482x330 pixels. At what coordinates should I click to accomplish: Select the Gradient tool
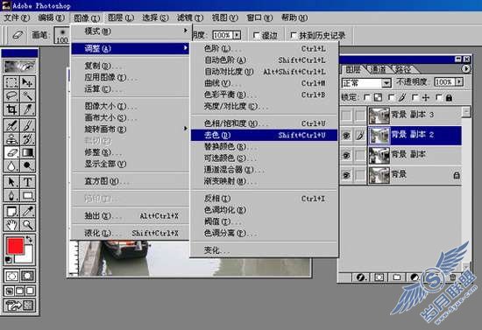[28, 152]
